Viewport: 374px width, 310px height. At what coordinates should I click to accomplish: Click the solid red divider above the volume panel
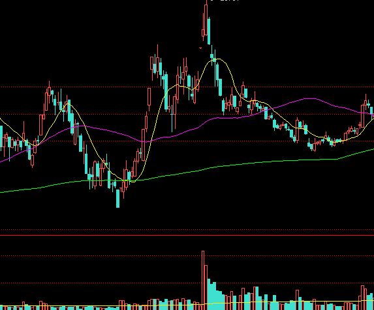click(187, 235)
